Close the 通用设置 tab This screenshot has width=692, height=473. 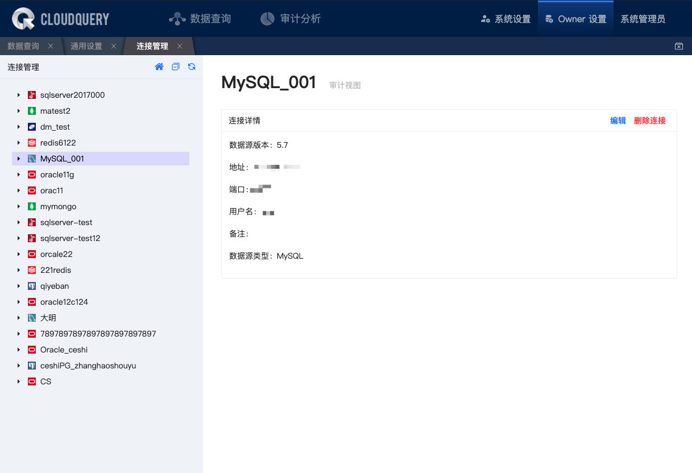pyautogui.click(x=114, y=46)
